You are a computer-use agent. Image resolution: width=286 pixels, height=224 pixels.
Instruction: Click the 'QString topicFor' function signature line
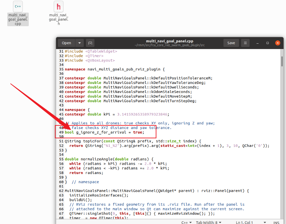(133, 141)
